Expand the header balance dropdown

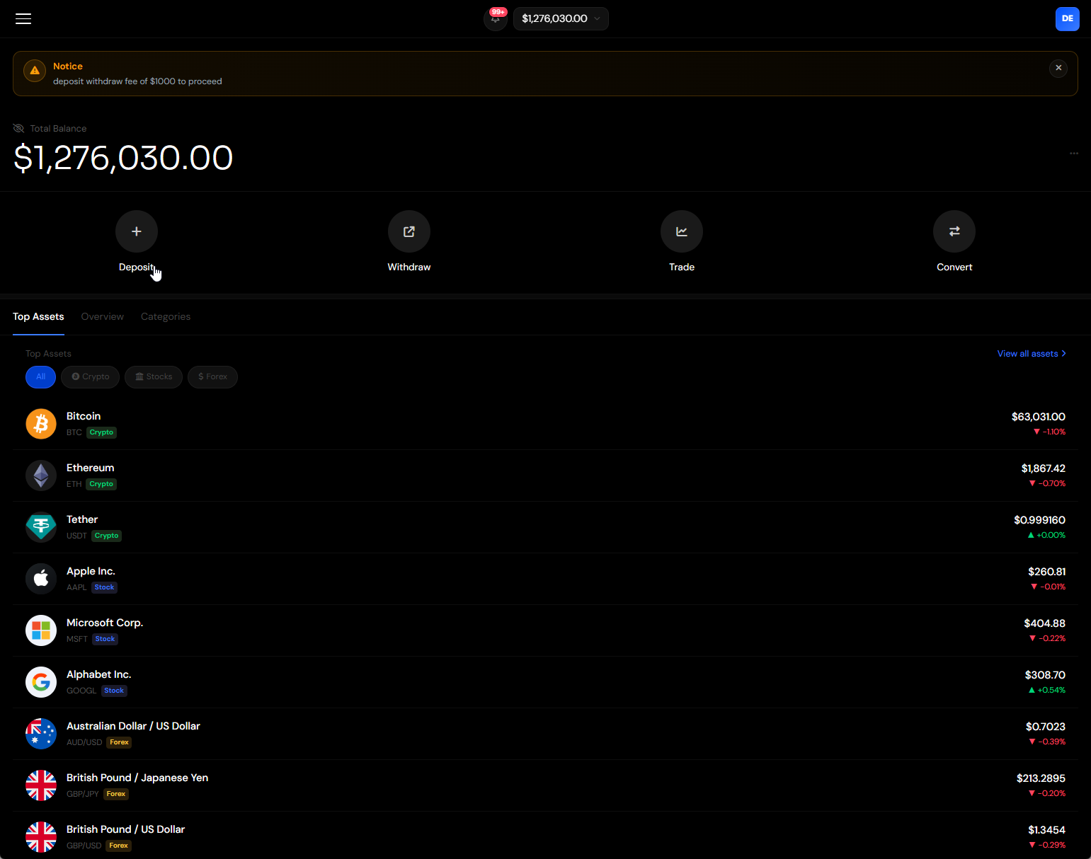coord(561,18)
